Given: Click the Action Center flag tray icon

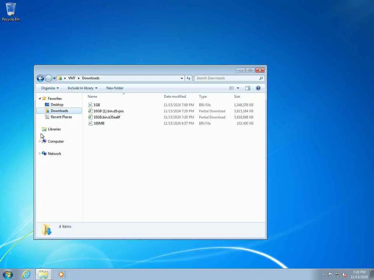Looking at the screenshot, I should click(x=330, y=274).
